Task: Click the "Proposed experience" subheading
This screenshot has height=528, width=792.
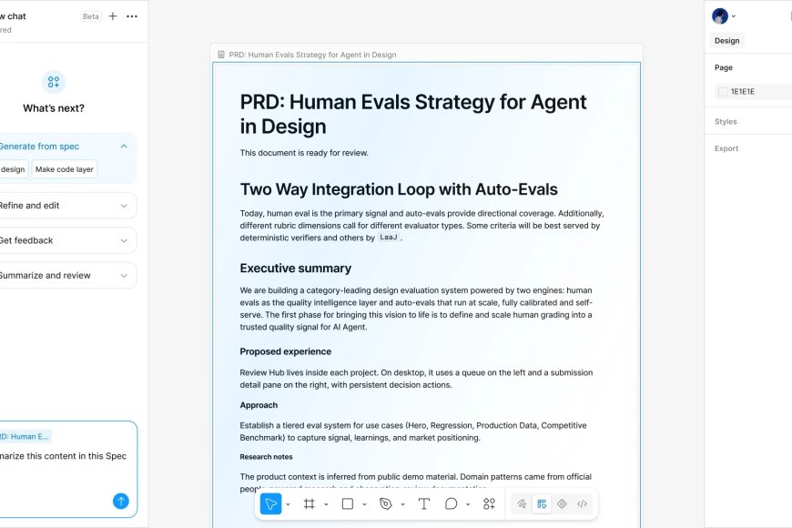Action: click(285, 351)
